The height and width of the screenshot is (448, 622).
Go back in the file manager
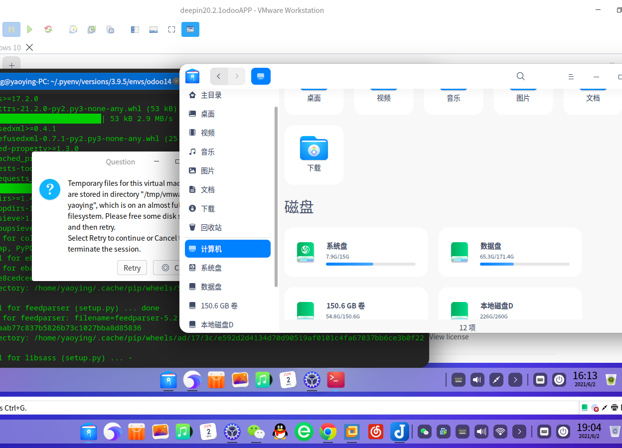(x=219, y=76)
